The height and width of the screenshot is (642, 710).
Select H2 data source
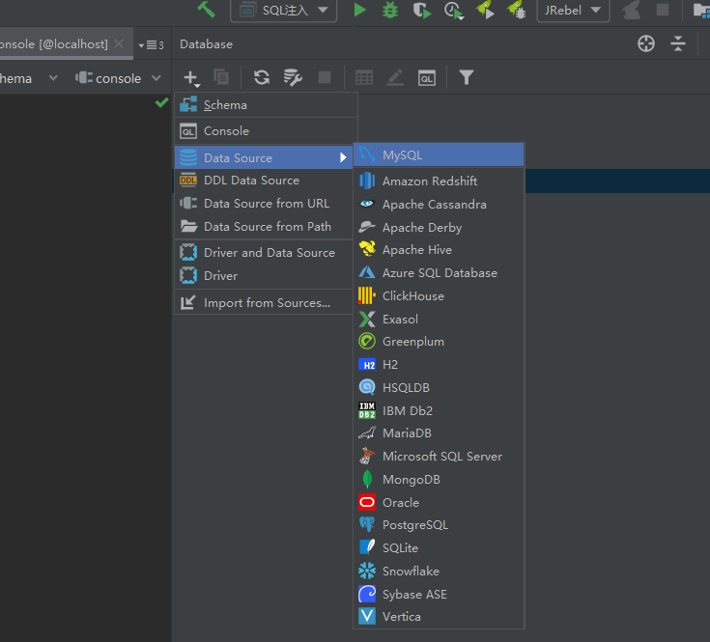point(439,365)
